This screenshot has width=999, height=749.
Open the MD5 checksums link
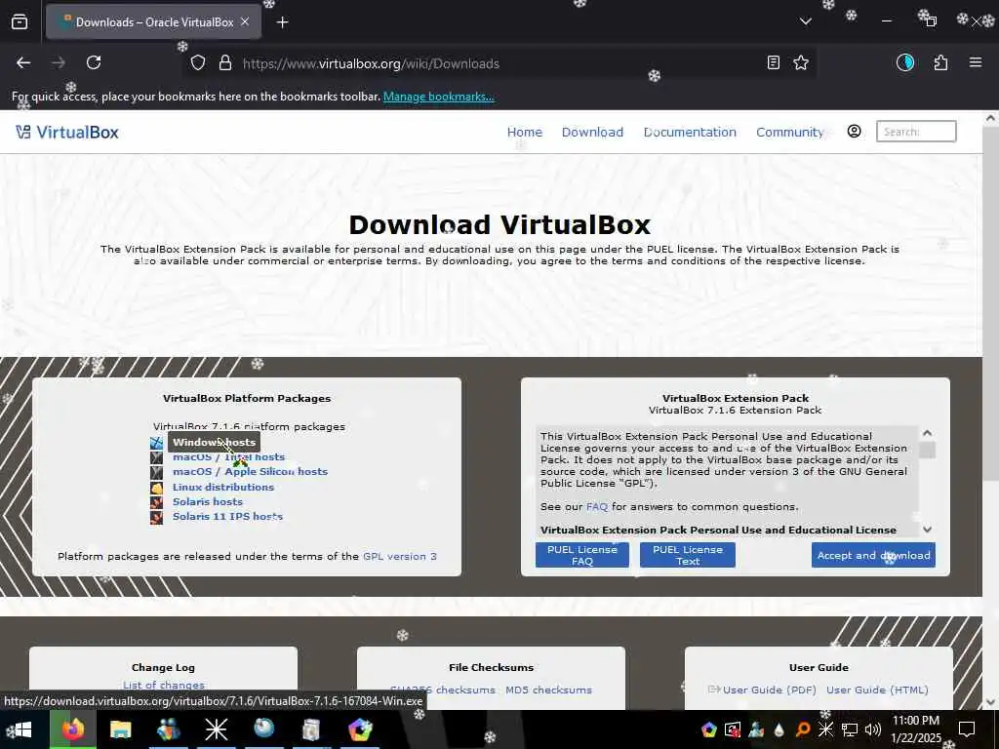(x=548, y=690)
